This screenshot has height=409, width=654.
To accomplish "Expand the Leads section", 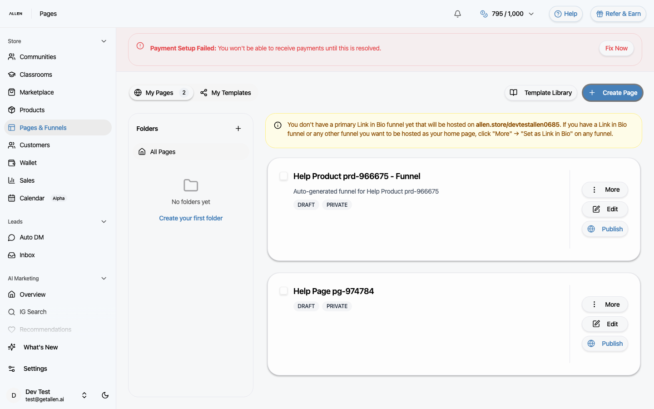I will pos(104,221).
